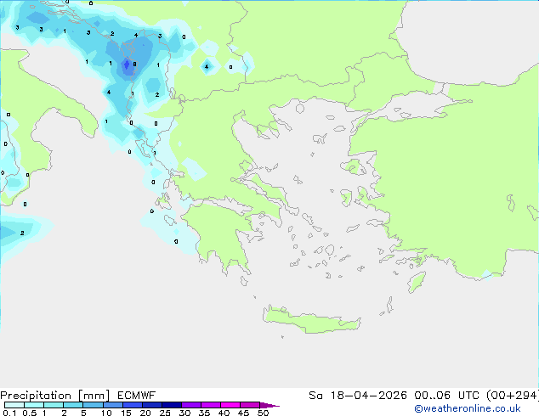The width and height of the screenshot is (539, 416).
Task: Select the 10 to 15 mm legend color
Action: click(x=113, y=405)
